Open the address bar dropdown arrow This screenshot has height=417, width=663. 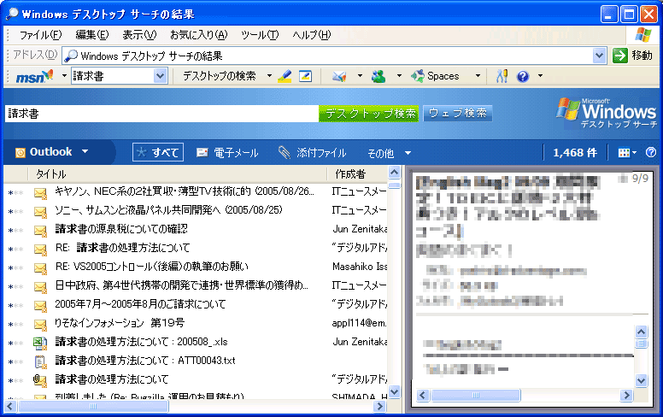[599, 56]
